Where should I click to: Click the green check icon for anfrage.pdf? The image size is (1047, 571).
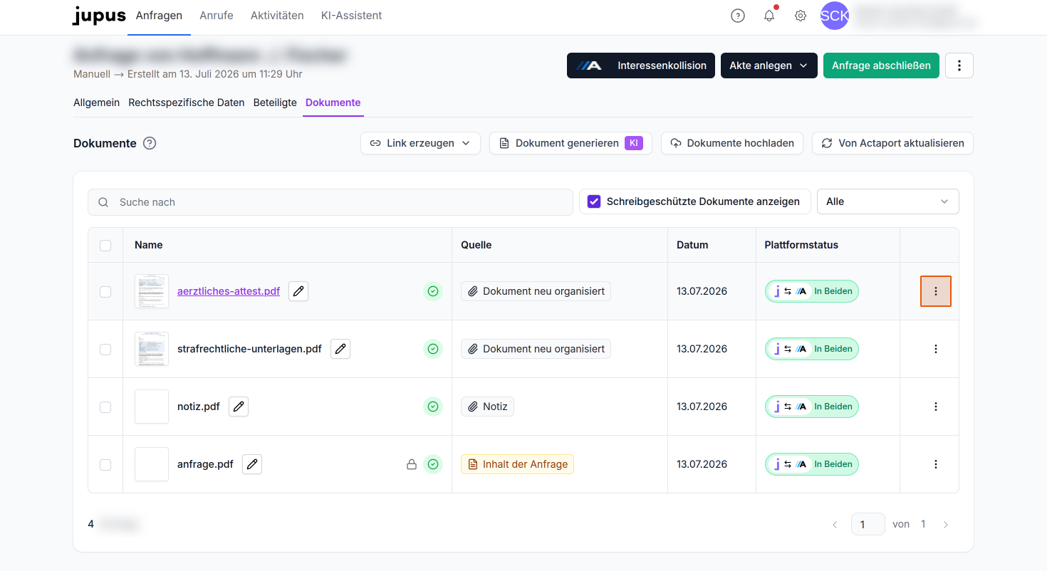[x=433, y=464]
